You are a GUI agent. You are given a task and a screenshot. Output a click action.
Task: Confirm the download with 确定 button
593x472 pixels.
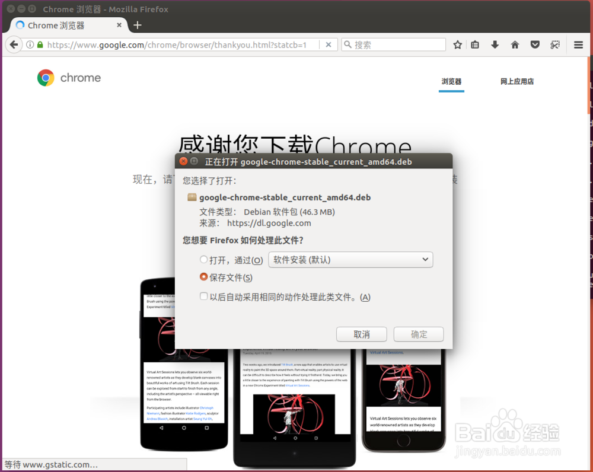pos(418,334)
